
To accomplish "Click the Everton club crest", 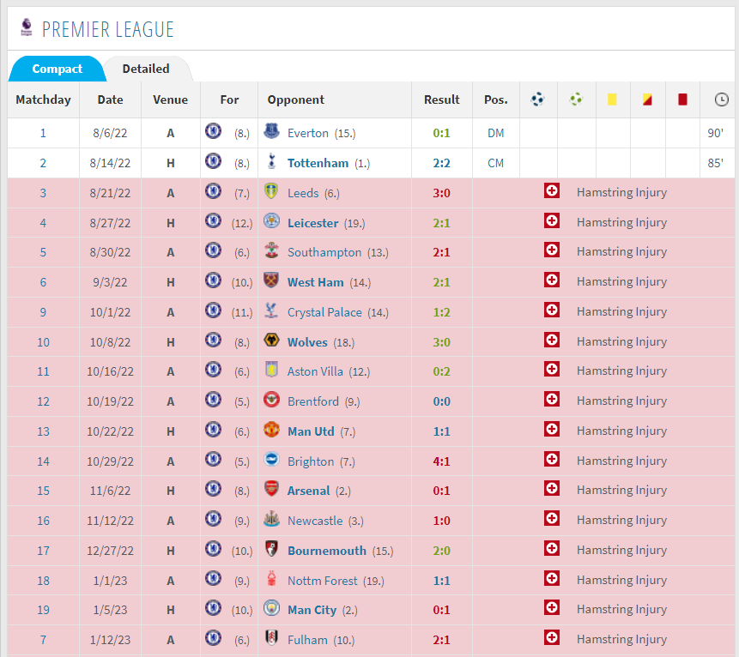I will click(x=271, y=131).
